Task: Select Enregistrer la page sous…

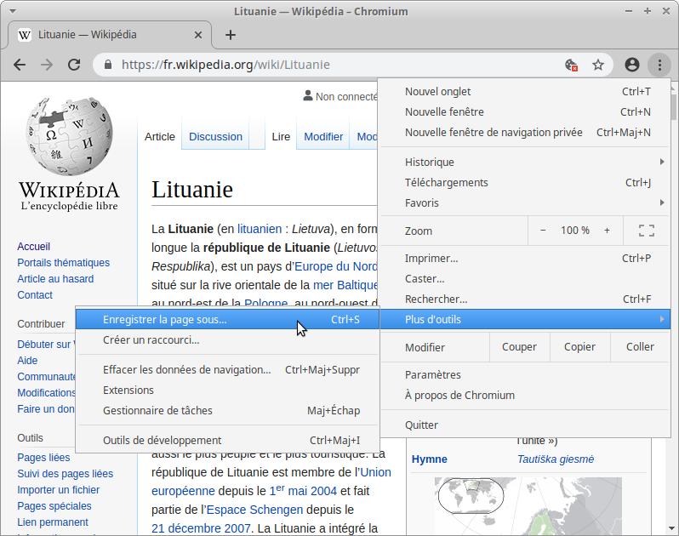Action: [x=165, y=320]
